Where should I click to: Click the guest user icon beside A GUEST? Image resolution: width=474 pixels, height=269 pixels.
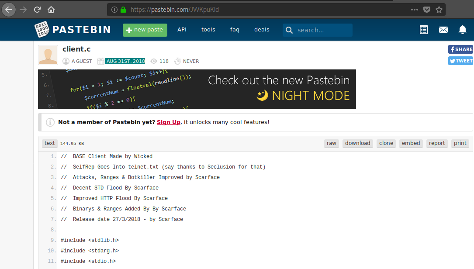pyautogui.click(x=66, y=61)
